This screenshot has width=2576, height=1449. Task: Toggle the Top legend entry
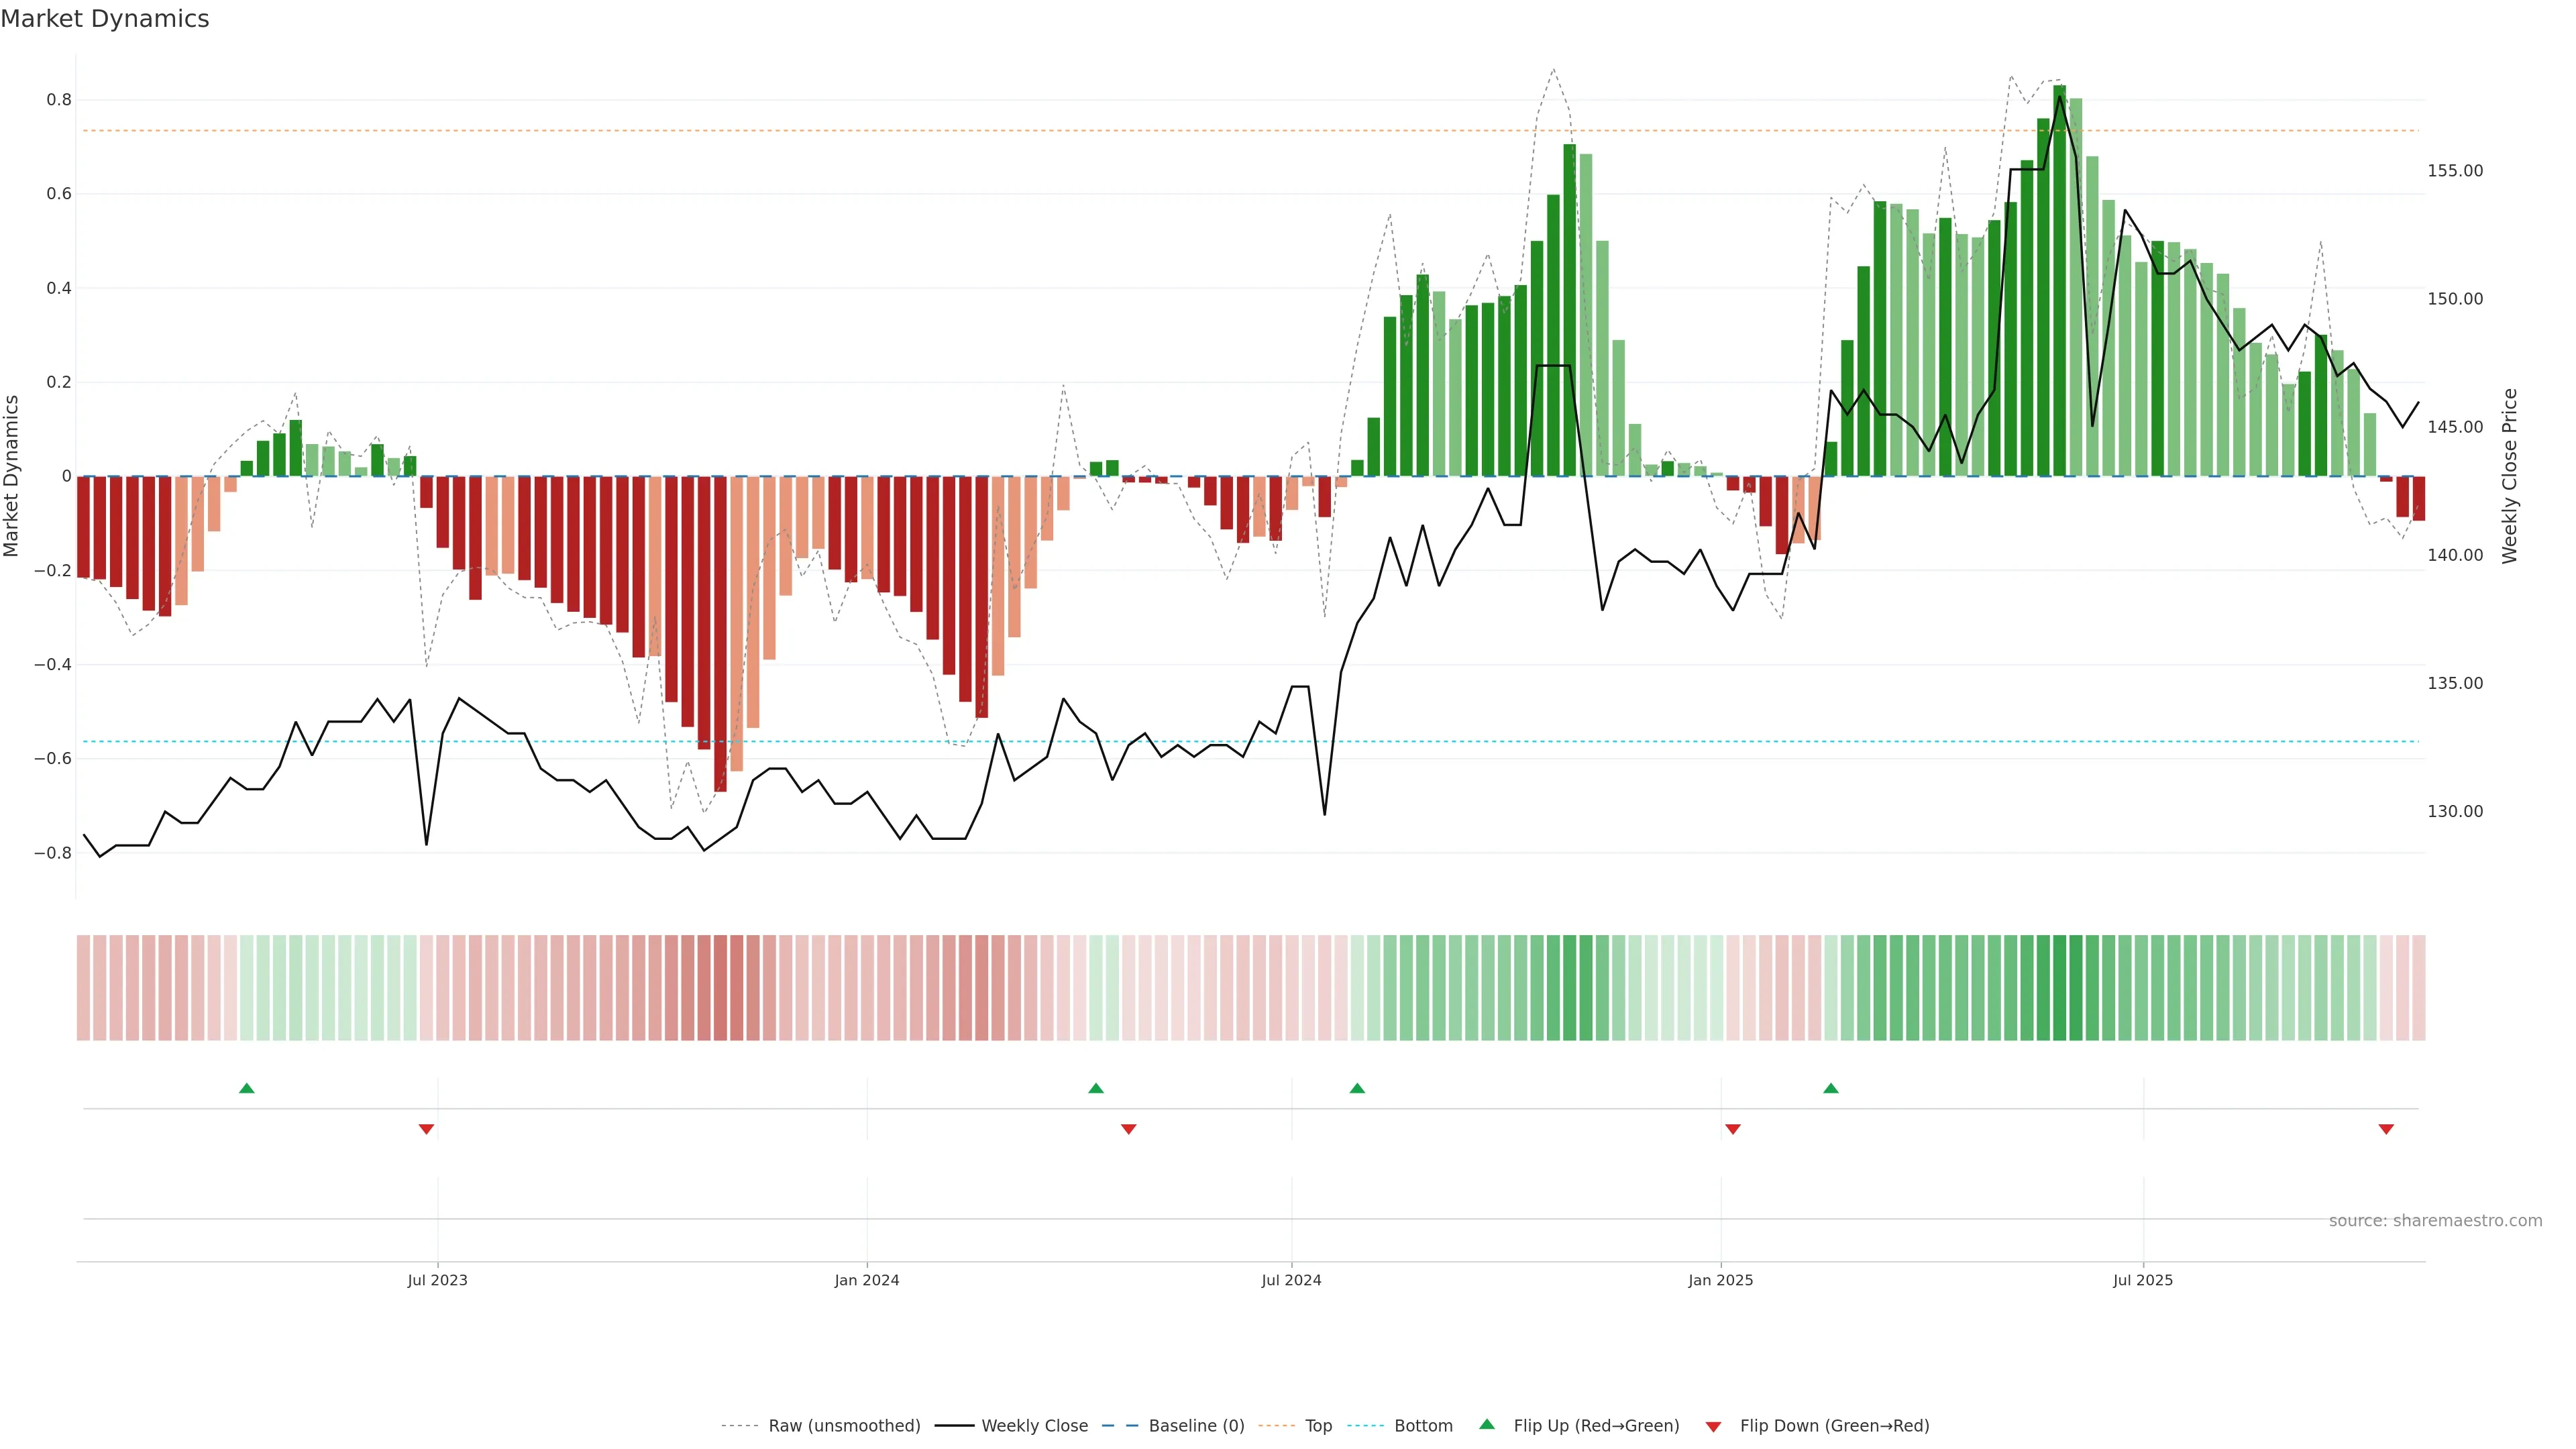click(1318, 1426)
